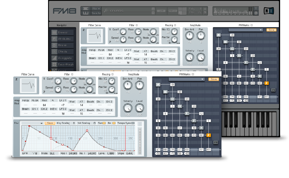Select operator D in the front FM Matrix
Image resolution: width=289 pixels, height=178 pixels.
coord(180,106)
